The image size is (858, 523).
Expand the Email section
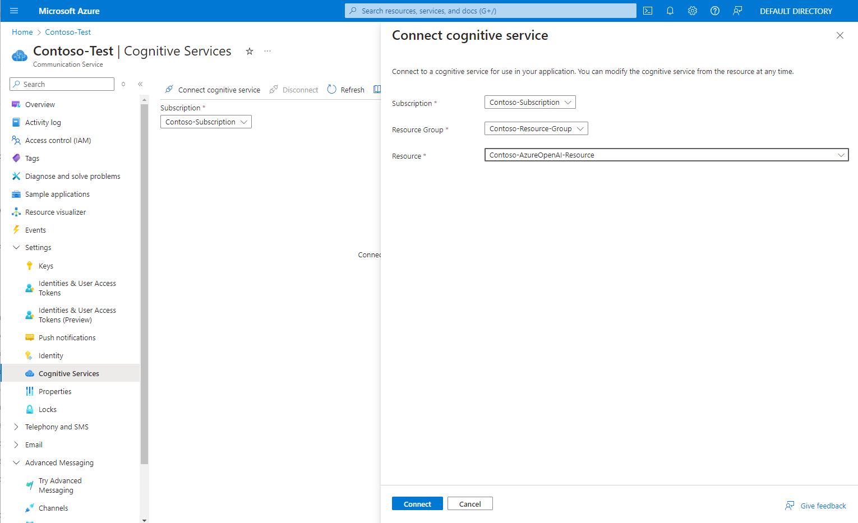(x=16, y=445)
